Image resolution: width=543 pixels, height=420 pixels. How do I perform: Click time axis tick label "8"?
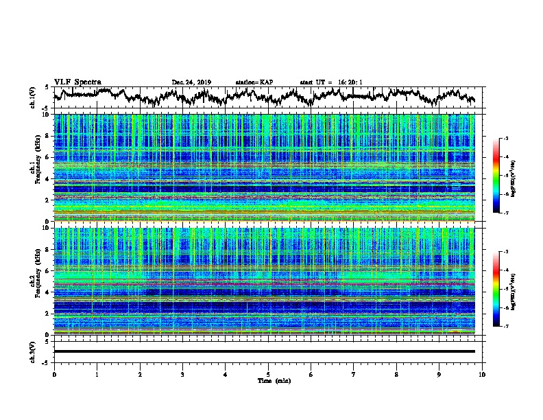click(396, 375)
